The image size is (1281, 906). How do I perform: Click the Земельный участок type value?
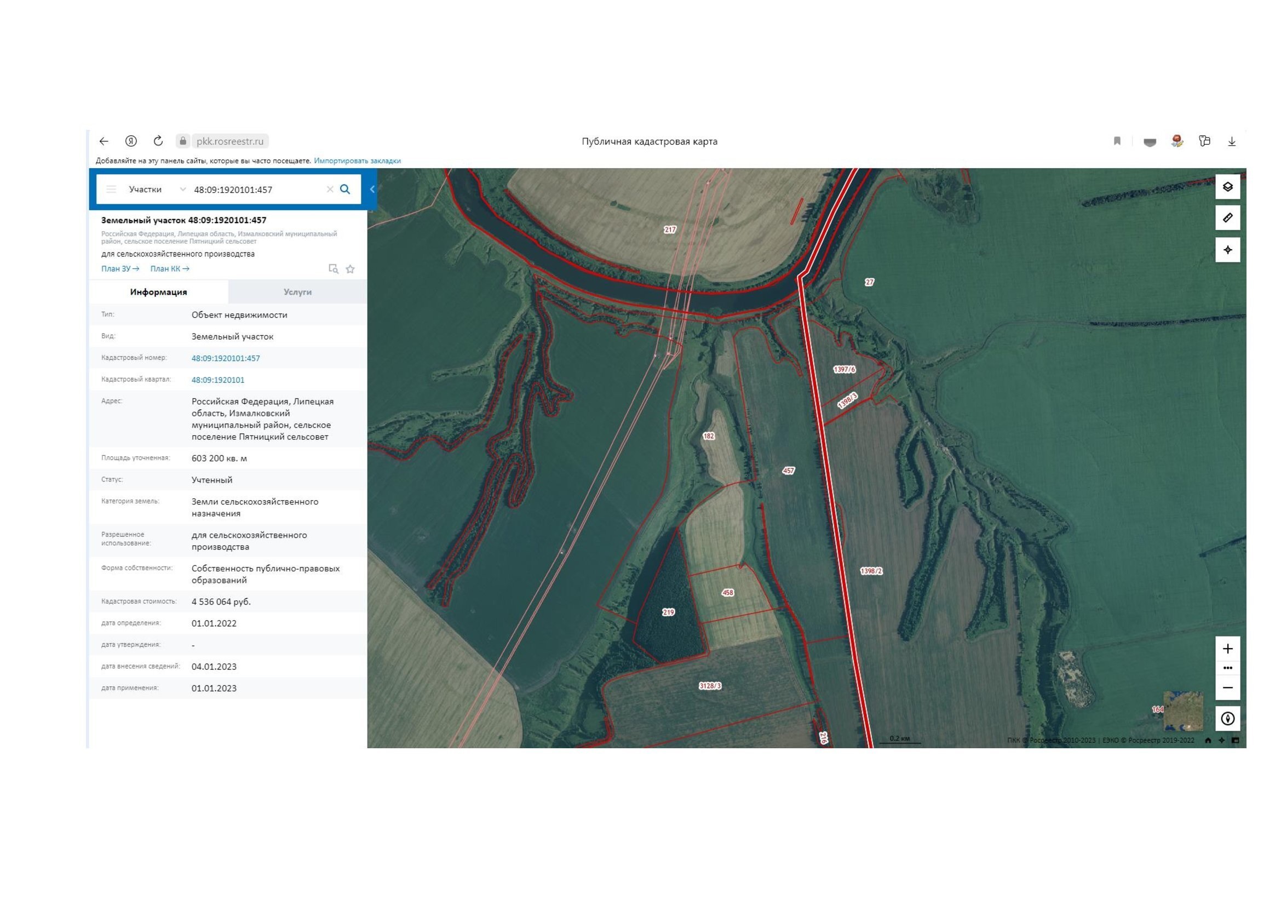(x=232, y=336)
